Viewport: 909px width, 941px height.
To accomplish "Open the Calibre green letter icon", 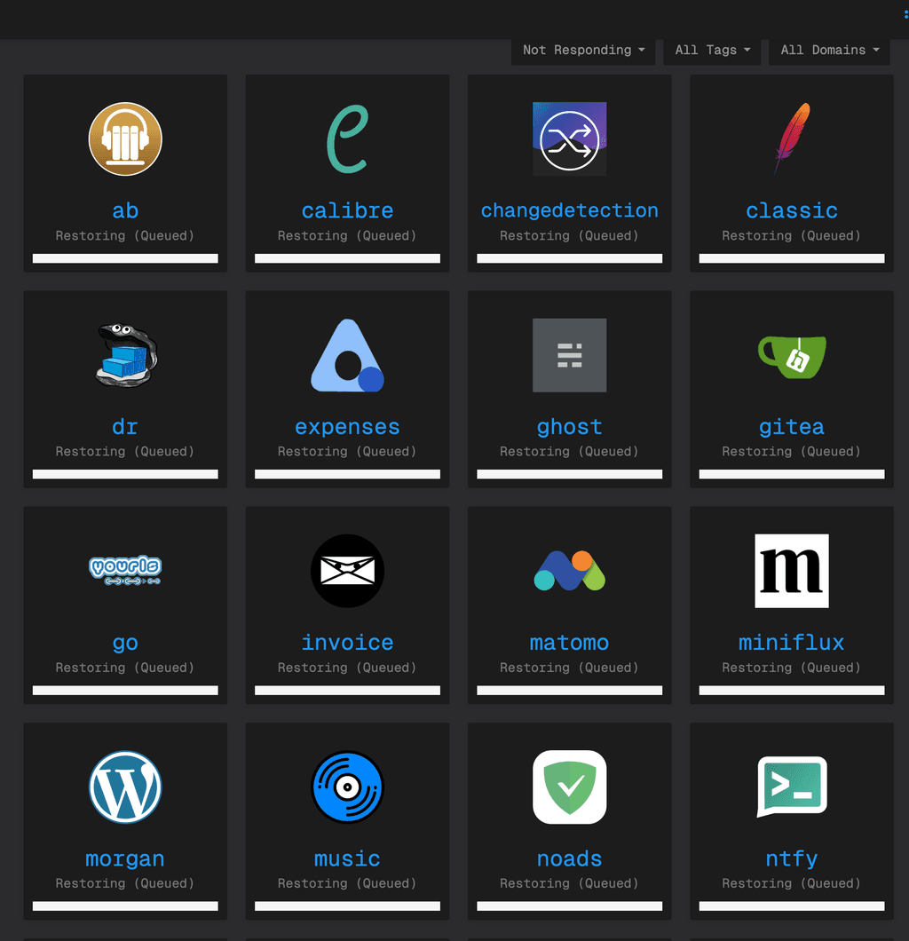I will tap(347, 138).
